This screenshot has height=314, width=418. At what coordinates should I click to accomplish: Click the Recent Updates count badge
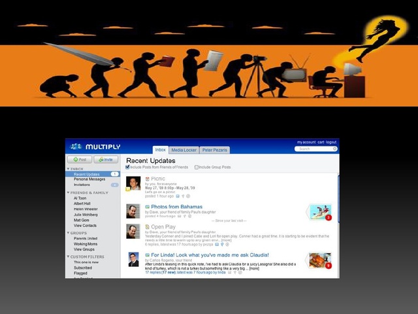(x=115, y=174)
